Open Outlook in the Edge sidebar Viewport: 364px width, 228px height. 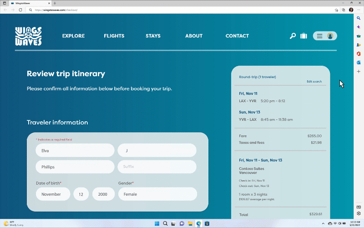[x=359, y=62]
